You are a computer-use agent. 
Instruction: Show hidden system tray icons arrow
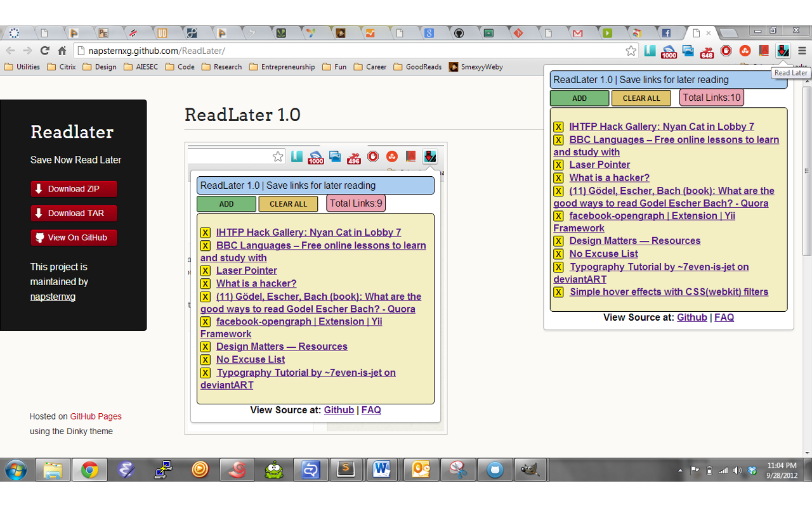[x=681, y=470]
